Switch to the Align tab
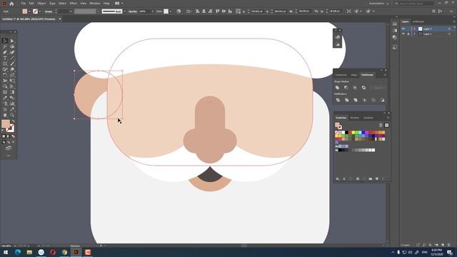 tap(354, 75)
